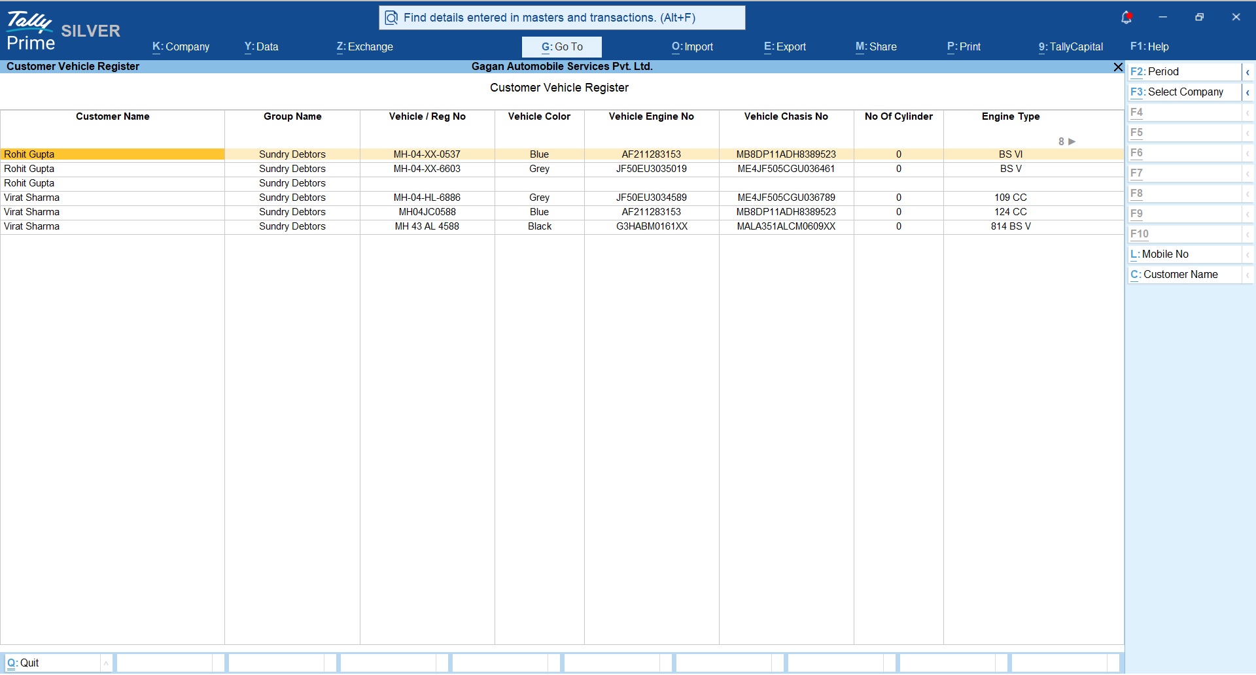Click the Vehicle Chasis No column header

tap(786, 116)
